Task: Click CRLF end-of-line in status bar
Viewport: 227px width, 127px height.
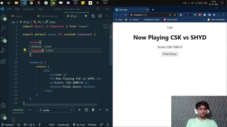Action: (x=51, y=125)
